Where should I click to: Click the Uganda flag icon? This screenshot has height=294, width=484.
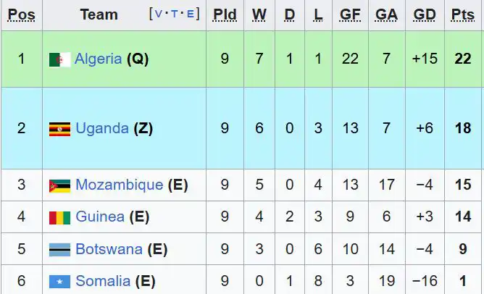(59, 129)
